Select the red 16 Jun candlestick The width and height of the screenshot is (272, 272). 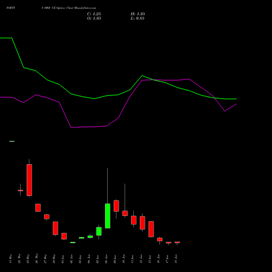click(160, 239)
